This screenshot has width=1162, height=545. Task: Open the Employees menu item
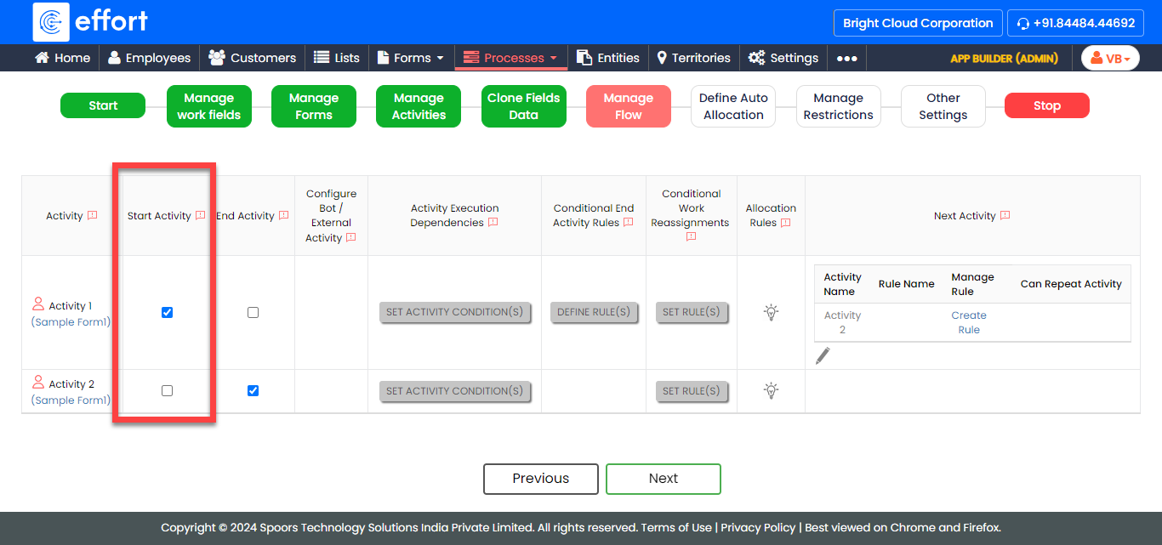(149, 58)
